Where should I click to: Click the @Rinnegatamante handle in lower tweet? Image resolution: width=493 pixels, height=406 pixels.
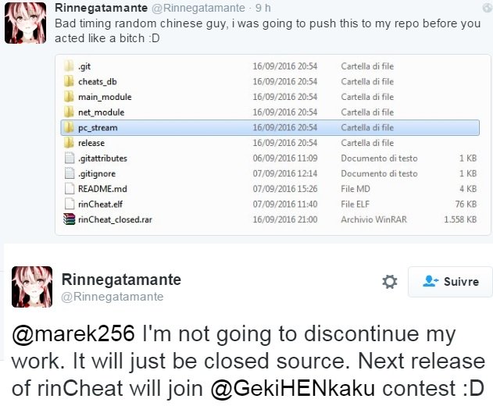click(113, 297)
